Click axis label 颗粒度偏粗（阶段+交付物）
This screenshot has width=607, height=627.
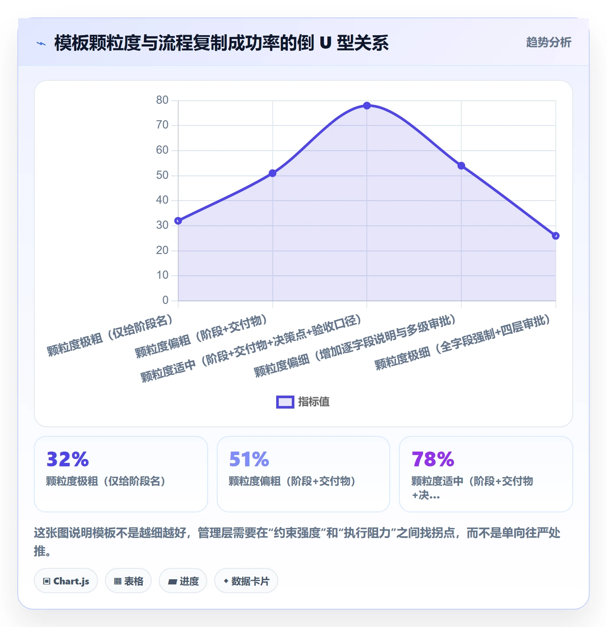(201, 336)
